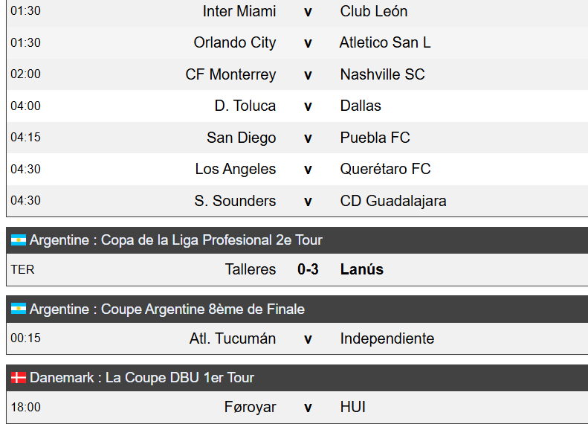Click the Denmark flag beside La Coupe DBU
588x424 pixels.
(x=19, y=377)
